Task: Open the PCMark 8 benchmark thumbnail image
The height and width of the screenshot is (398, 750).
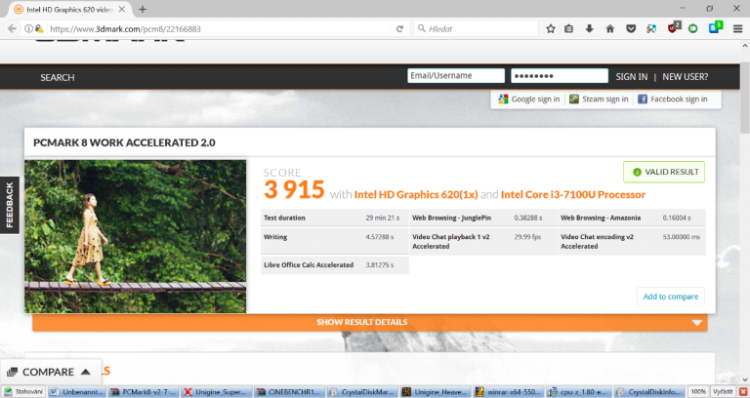Action: (135, 236)
